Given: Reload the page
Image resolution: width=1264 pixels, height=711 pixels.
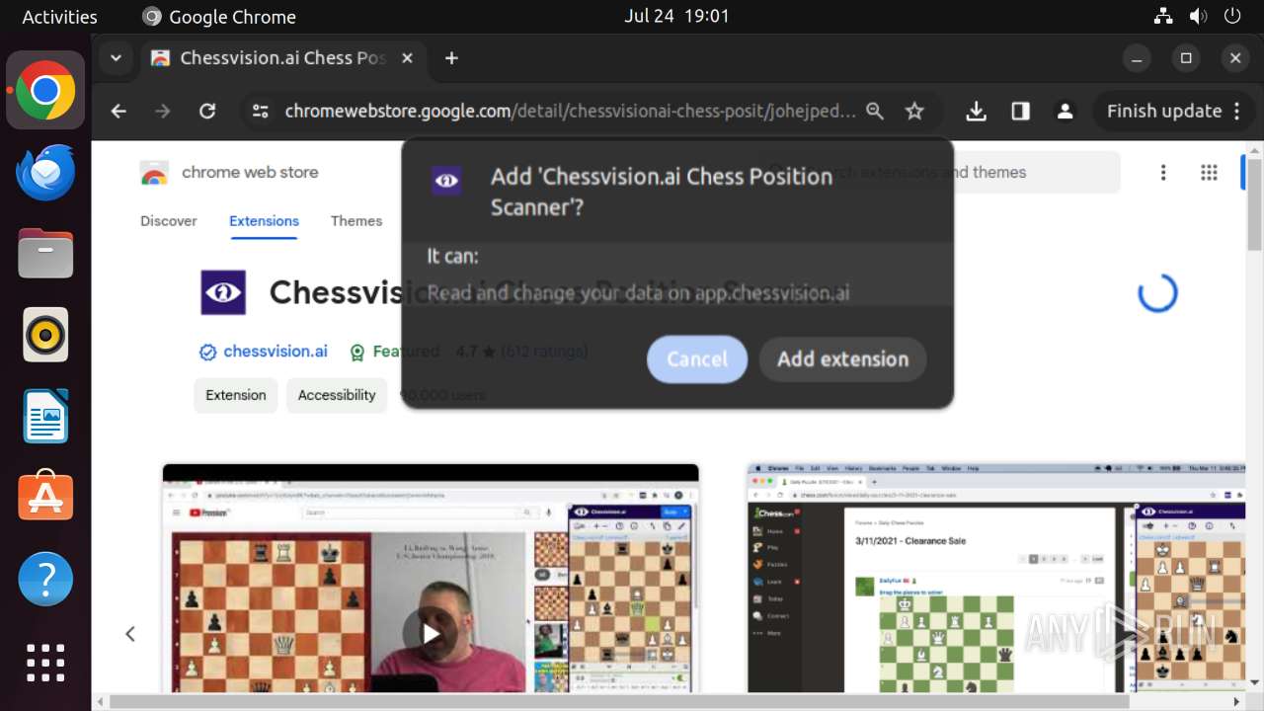Looking at the screenshot, I should coord(207,112).
